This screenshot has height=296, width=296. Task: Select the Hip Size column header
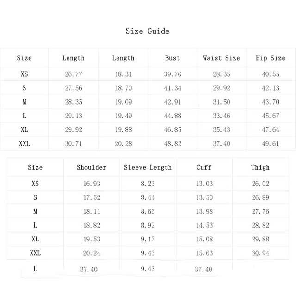click(x=271, y=58)
